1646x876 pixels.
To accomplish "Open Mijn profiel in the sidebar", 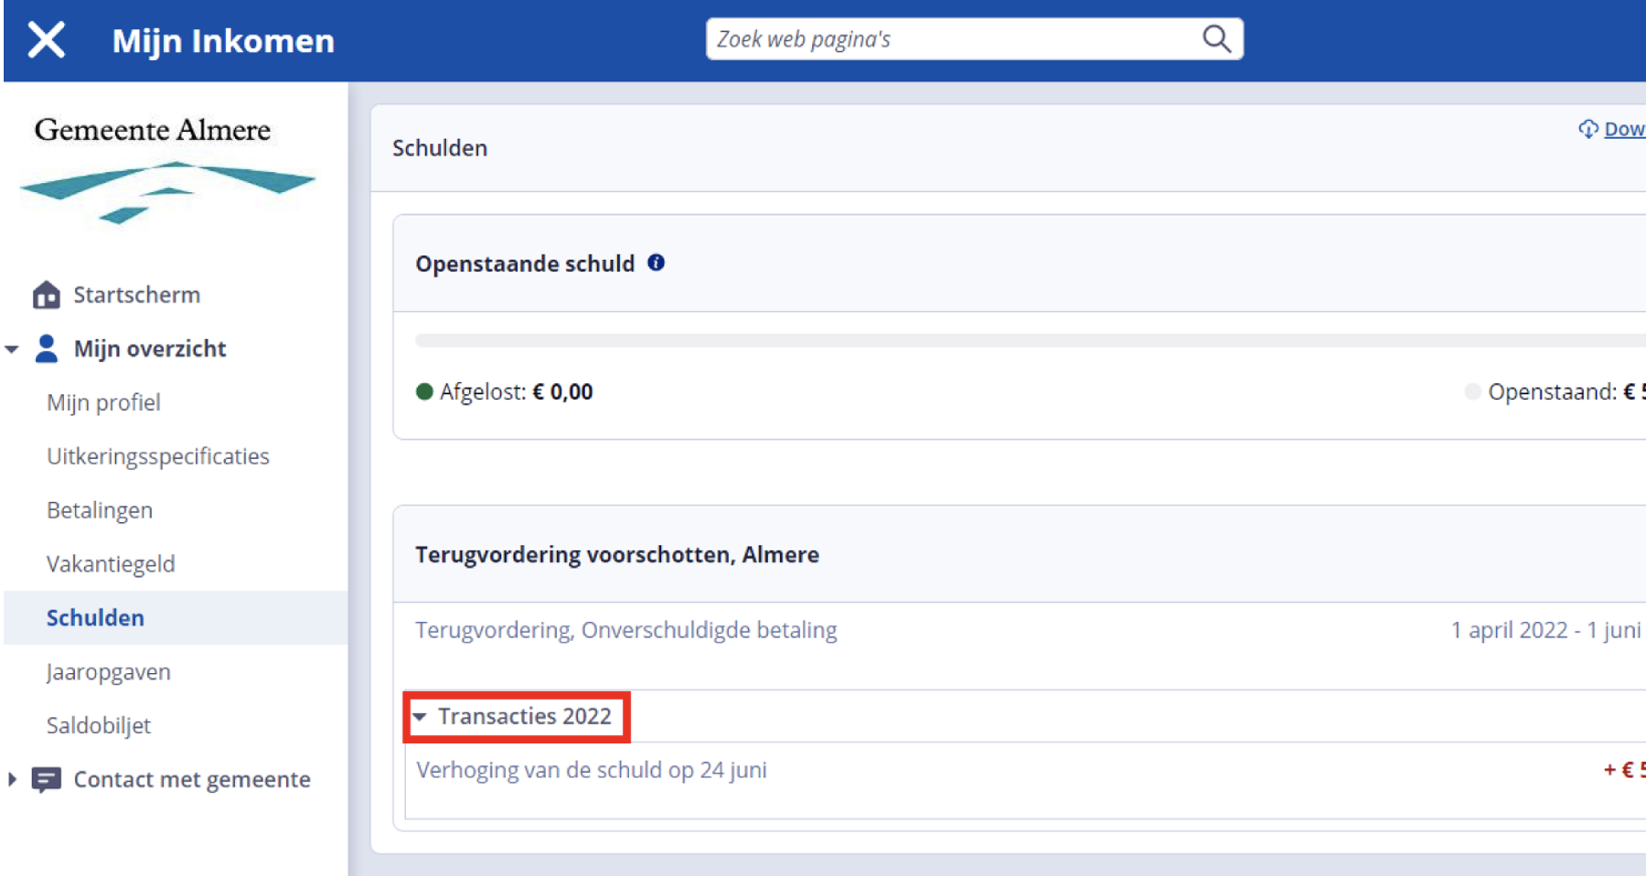I will 103,402.
